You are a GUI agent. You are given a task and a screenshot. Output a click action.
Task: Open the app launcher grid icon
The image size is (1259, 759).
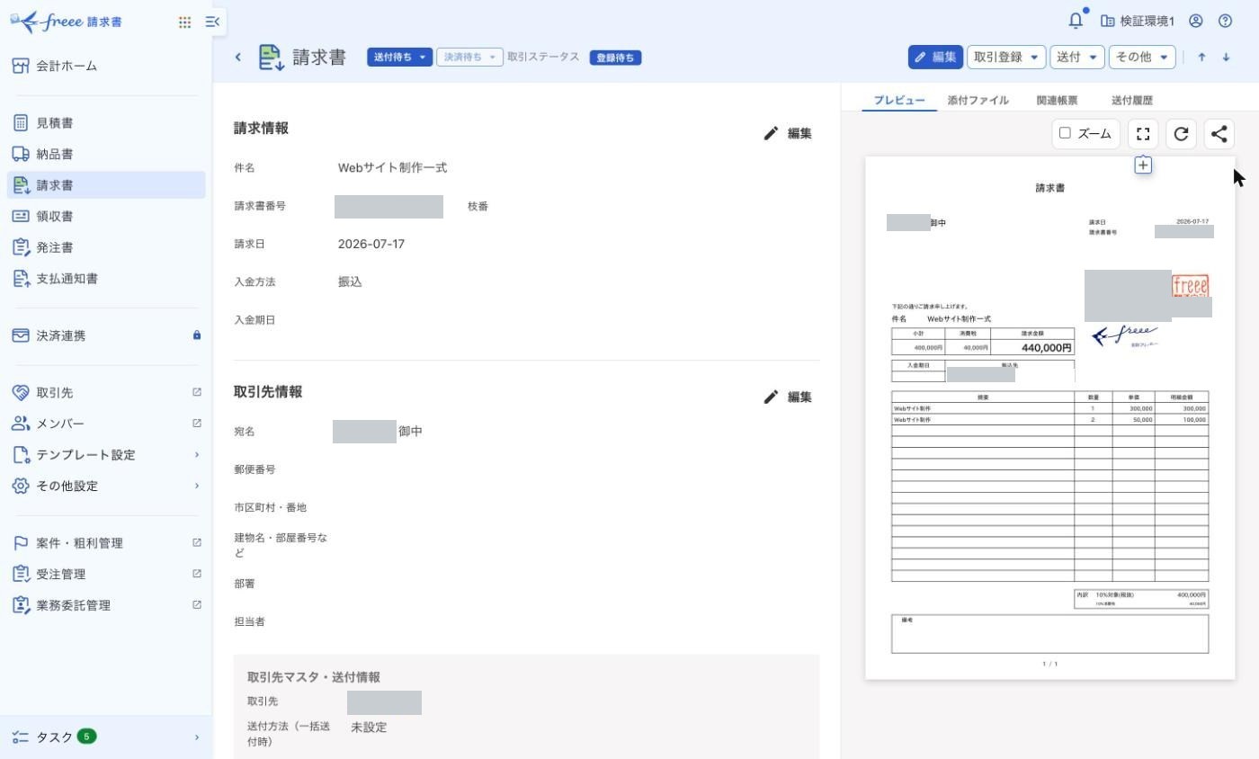[x=184, y=22]
